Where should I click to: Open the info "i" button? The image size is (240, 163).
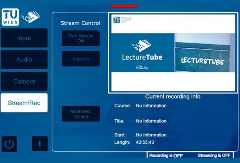40,143
